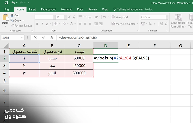
Task: Open the General number format dropdown
Action: (167, 17)
